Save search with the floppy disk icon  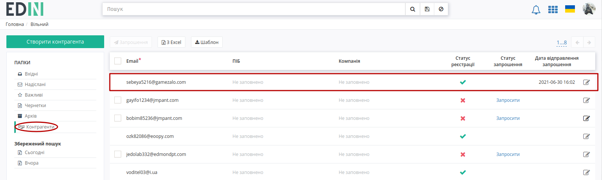(427, 9)
